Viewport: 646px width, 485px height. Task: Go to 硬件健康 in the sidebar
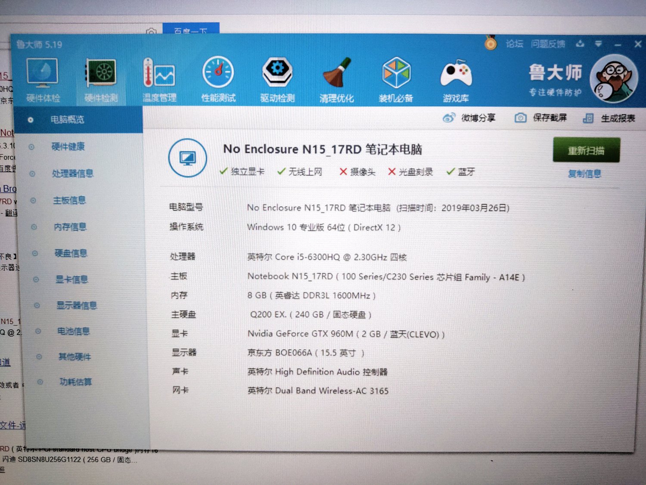coord(68,147)
